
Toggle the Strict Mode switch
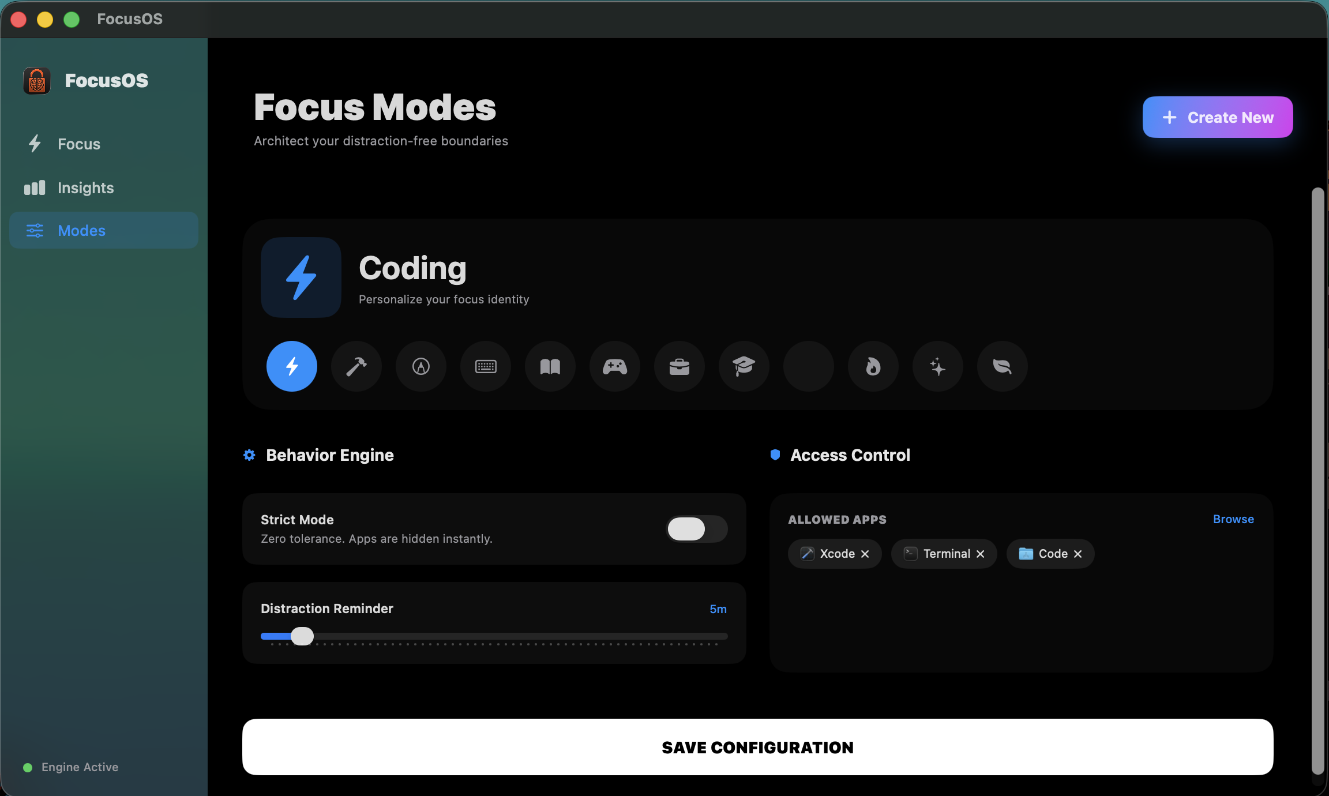(x=697, y=529)
